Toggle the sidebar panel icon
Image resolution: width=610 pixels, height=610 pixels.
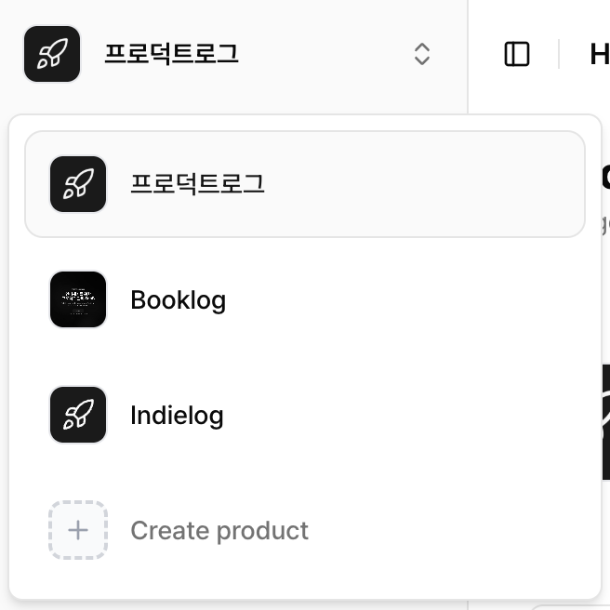(x=517, y=54)
